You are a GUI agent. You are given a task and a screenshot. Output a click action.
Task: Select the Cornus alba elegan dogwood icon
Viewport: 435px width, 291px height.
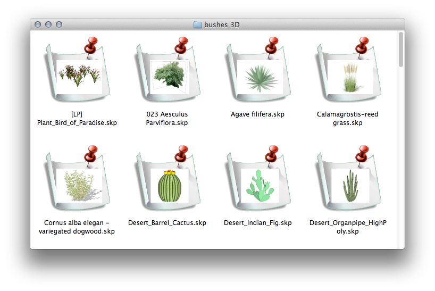click(x=77, y=178)
